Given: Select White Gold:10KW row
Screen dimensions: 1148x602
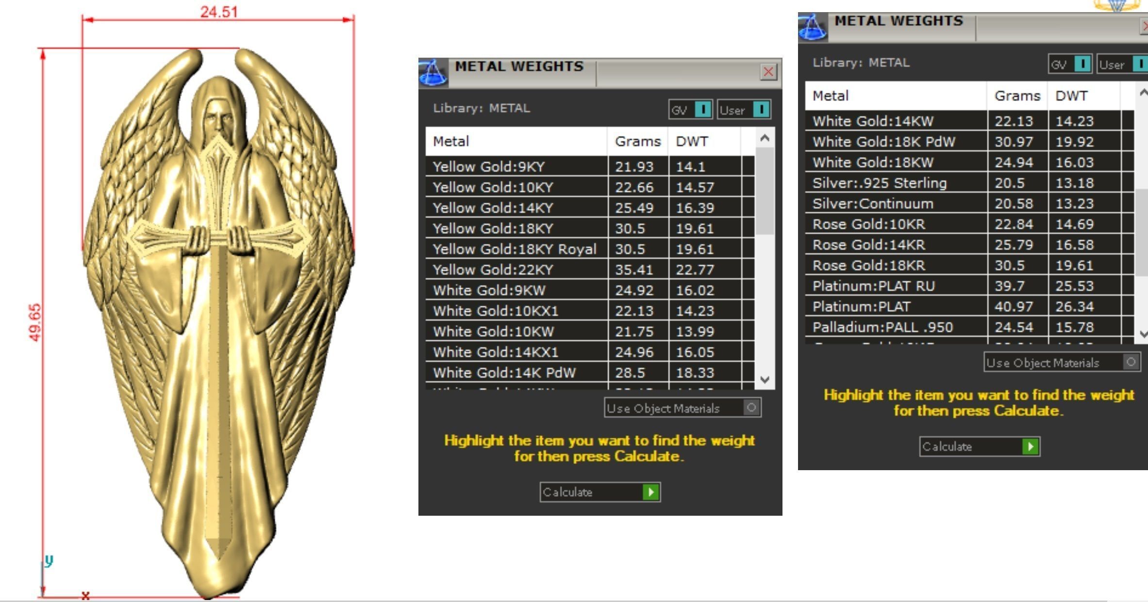Looking at the screenshot, I should pos(590,332).
